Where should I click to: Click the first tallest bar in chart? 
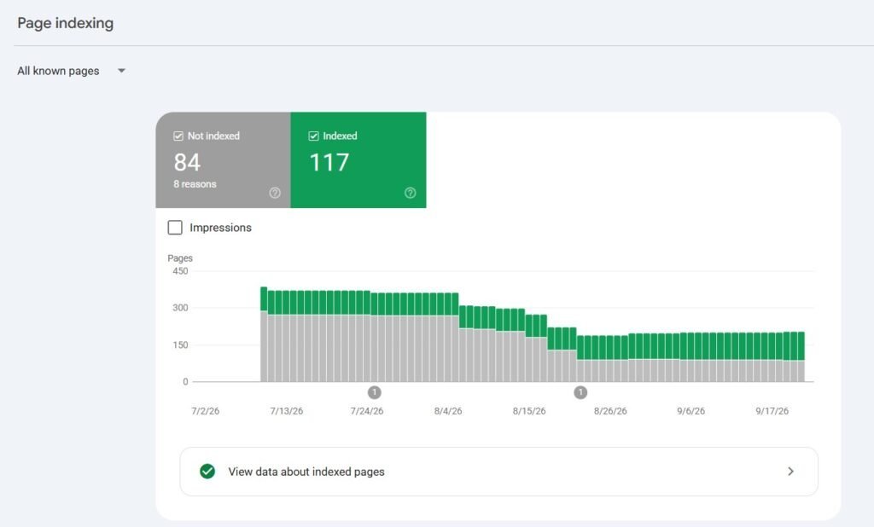pyautogui.click(x=264, y=334)
